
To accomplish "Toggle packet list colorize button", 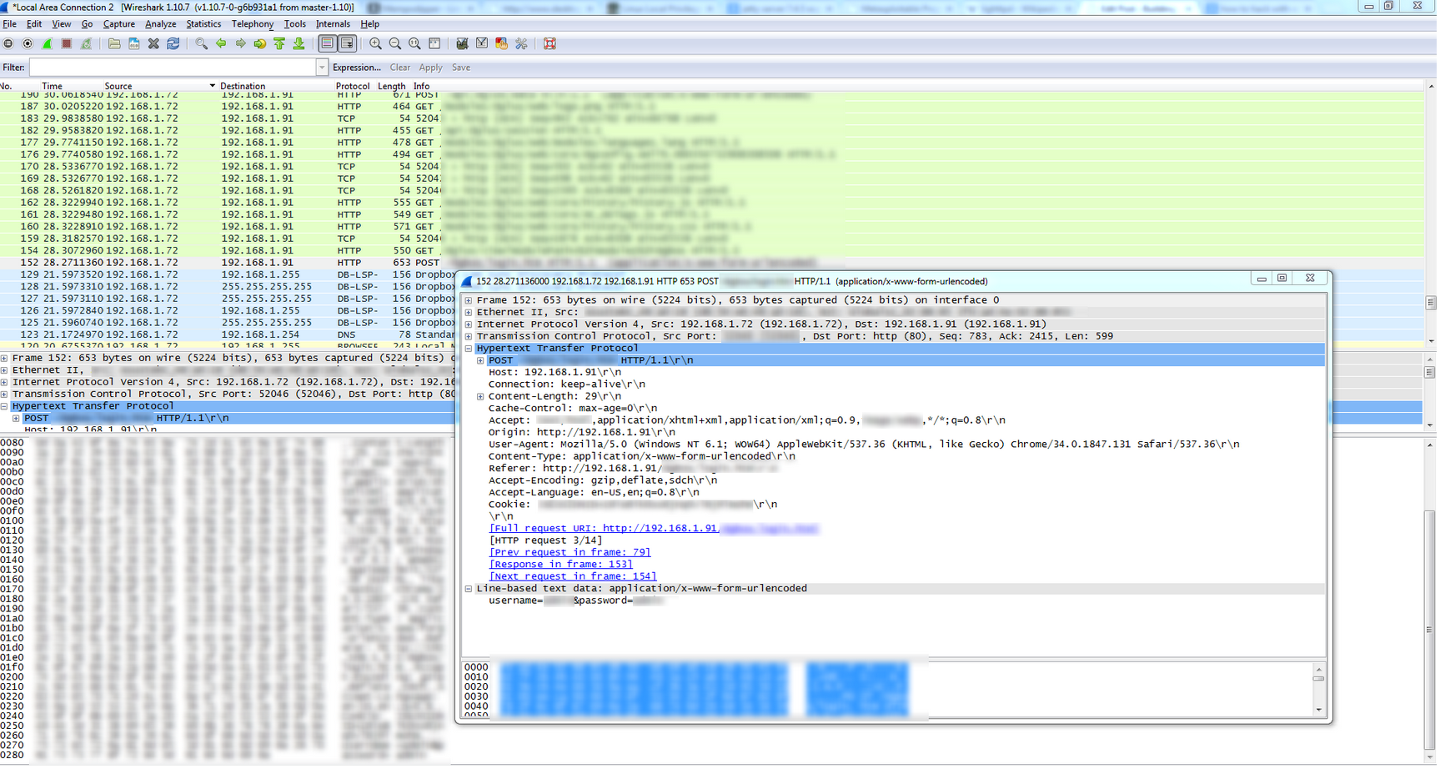I will pos(327,43).
